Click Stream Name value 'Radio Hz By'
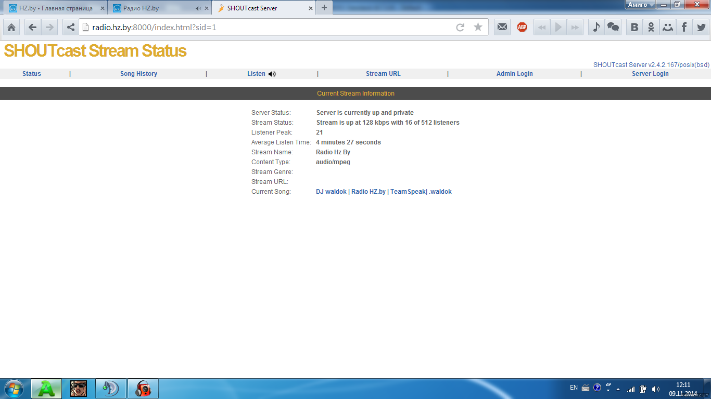This screenshot has width=711, height=399. click(333, 152)
